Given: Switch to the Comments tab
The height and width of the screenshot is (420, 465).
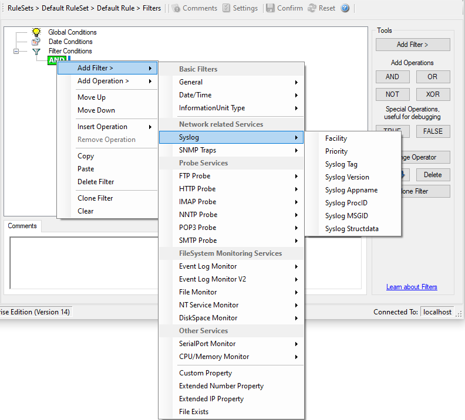Looking at the screenshot, I should point(22,226).
